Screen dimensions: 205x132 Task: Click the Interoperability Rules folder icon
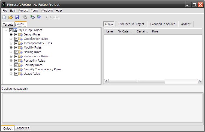[20, 43]
